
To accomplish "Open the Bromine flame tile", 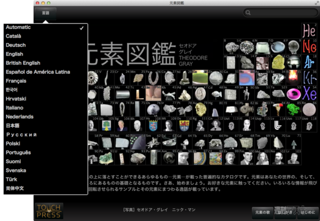I will pyautogui.click(x=294, y=78).
